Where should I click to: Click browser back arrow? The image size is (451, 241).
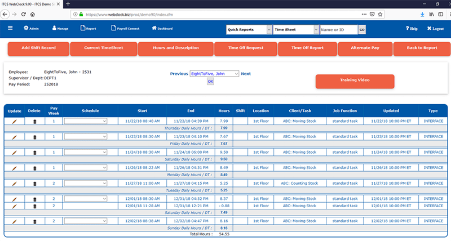pos(5,14)
